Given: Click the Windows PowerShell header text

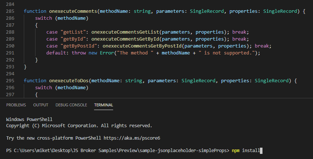Looking at the screenshot, I should click(x=29, y=120).
